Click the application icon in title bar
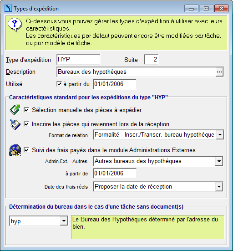The height and width of the screenshot is (251, 233). click(8, 8)
